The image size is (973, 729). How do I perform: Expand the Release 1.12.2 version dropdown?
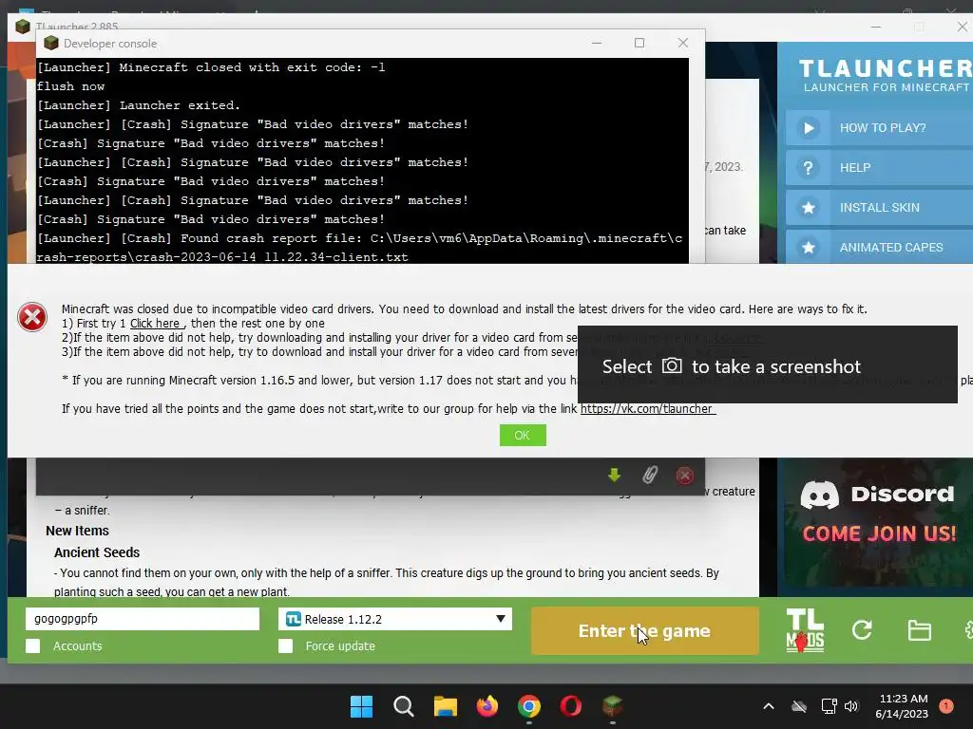pyautogui.click(x=394, y=619)
